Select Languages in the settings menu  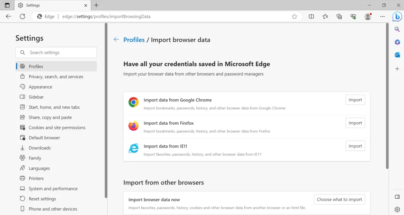click(39, 168)
